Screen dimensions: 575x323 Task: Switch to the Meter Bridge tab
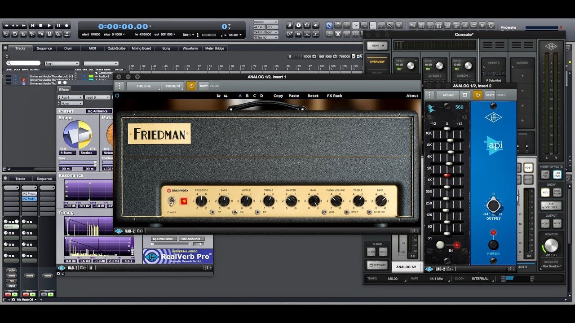[215, 48]
